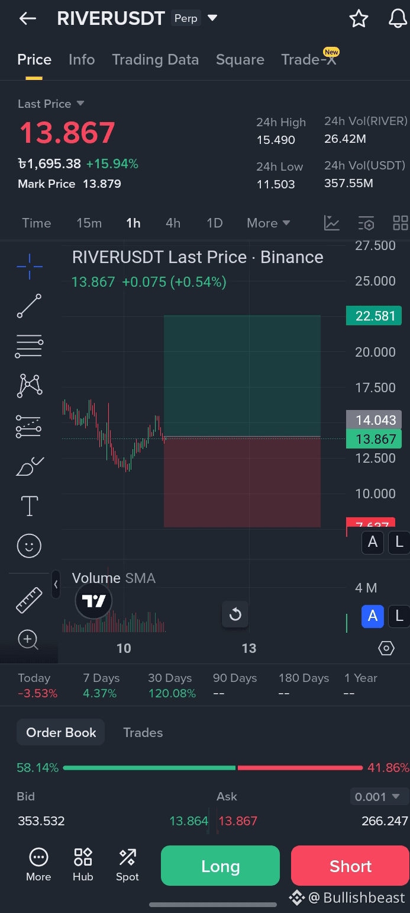Click the 30 Days 120.08% value
The image size is (410, 913).
pos(172,693)
